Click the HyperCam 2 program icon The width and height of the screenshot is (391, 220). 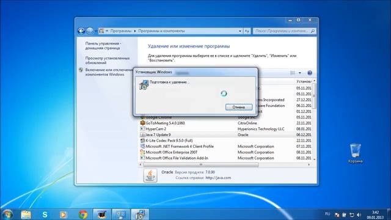tap(142, 129)
